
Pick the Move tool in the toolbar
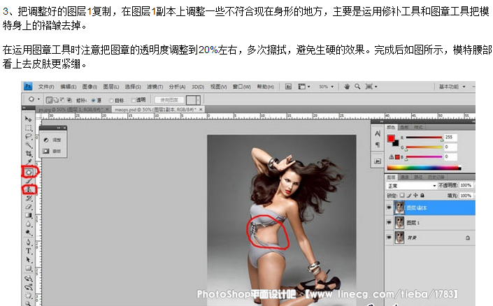tap(29, 119)
